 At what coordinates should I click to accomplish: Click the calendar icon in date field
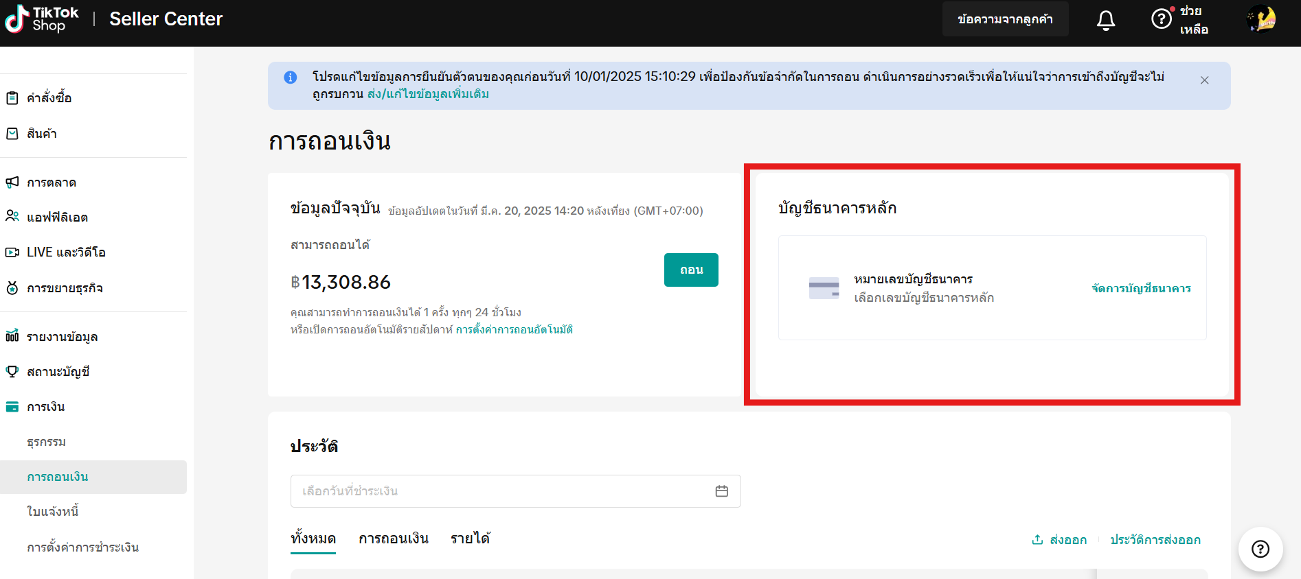pos(721,491)
